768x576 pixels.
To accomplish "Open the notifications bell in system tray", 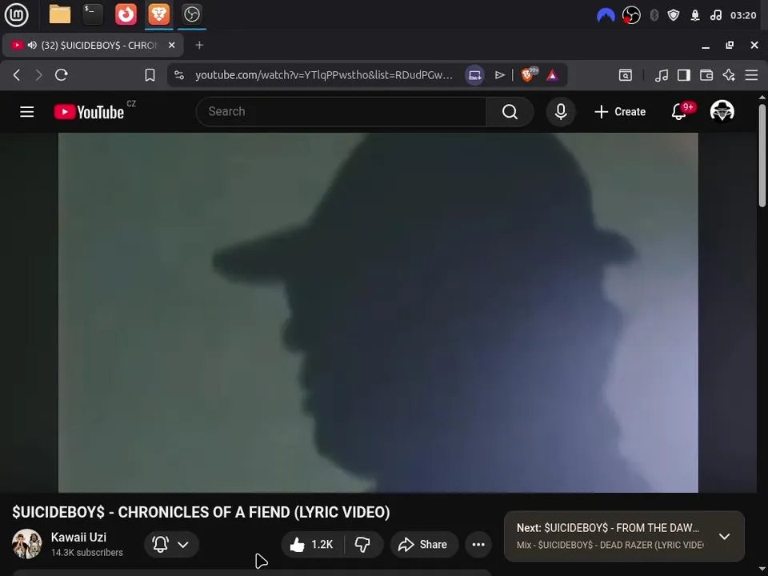I will coord(695,16).
